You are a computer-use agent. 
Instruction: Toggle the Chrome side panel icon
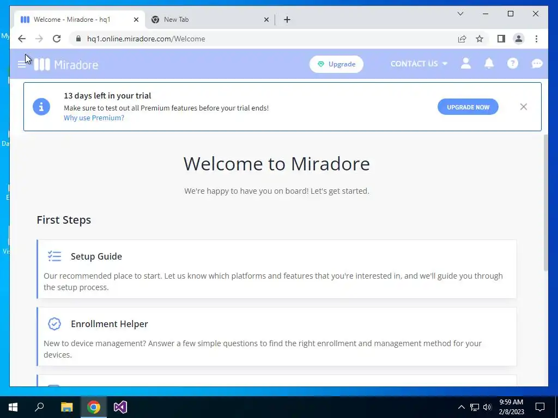501,39
